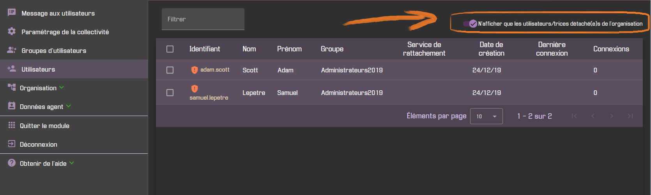Sort by Date de création column header
The width and height of the screenshot is (651, 195).
pos(491,49)
